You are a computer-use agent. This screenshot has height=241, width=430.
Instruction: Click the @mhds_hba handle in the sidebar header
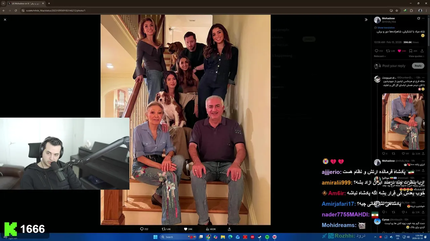389,22
